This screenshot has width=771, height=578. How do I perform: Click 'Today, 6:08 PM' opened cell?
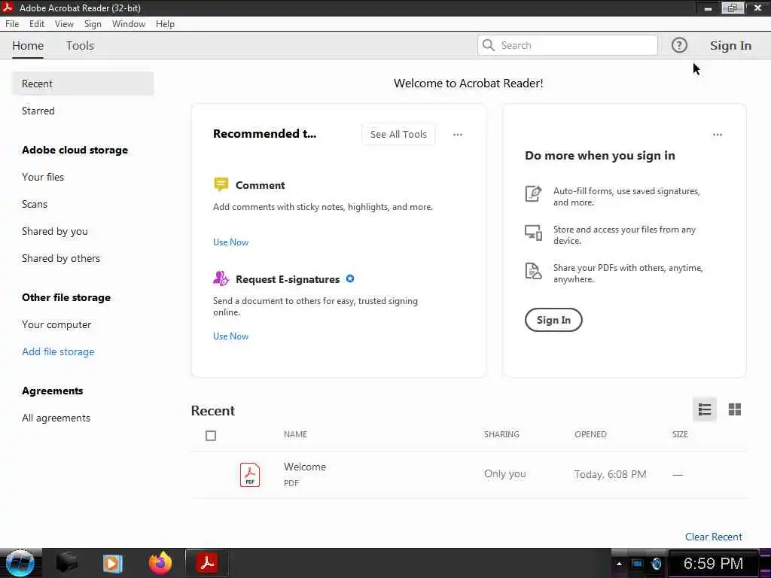click(610, 474)
